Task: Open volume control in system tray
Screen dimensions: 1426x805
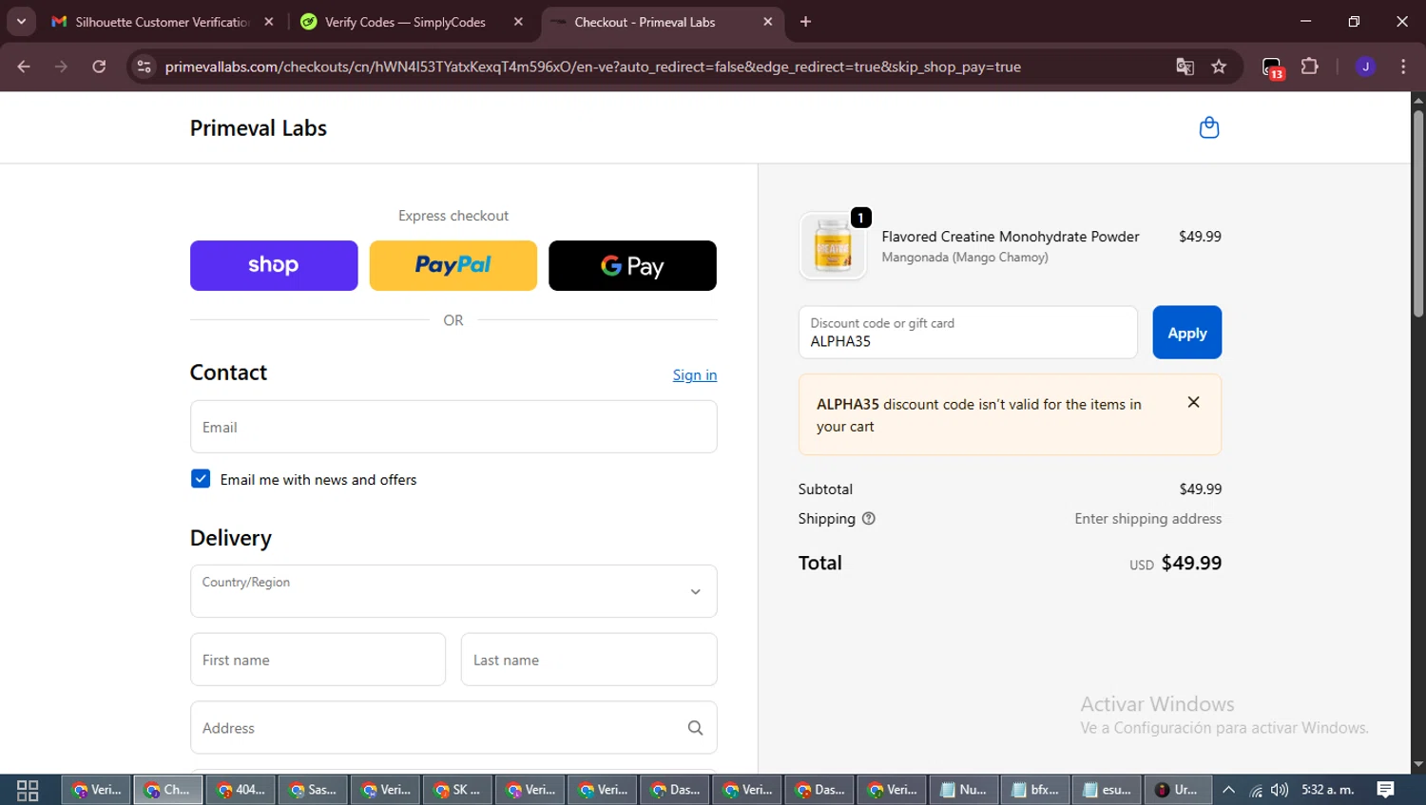Action: [x=1280, y=790]
